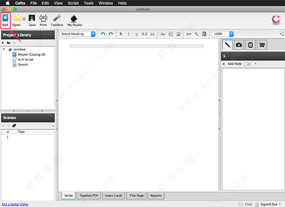Paste from clipboard icon
This screenshot has height=207, width=285.
[178, 34]
